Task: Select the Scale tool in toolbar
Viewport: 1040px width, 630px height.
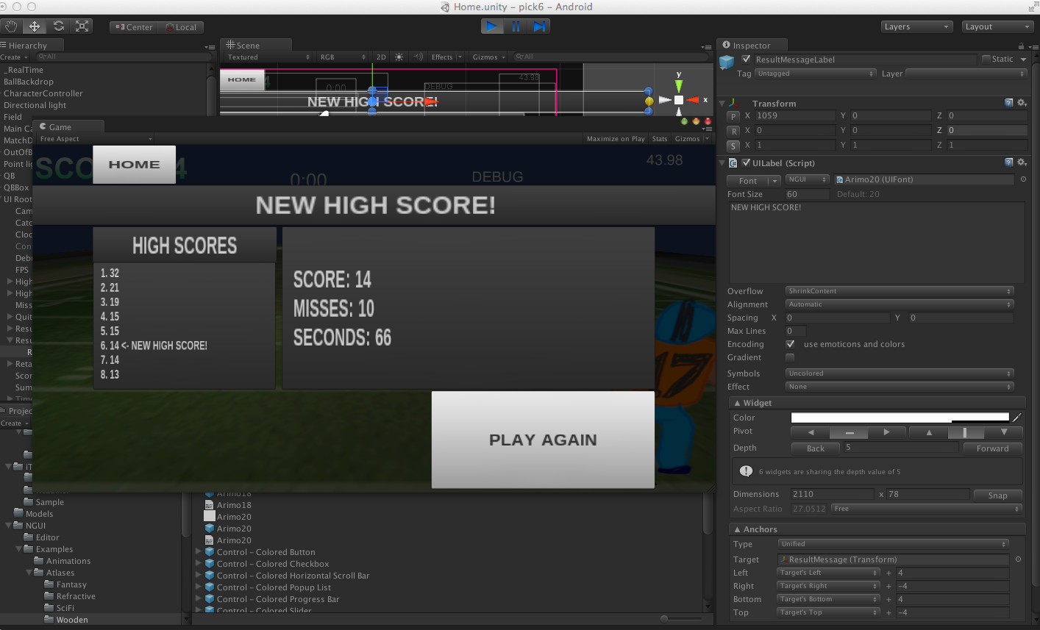Action: click(x=82, y=26)
